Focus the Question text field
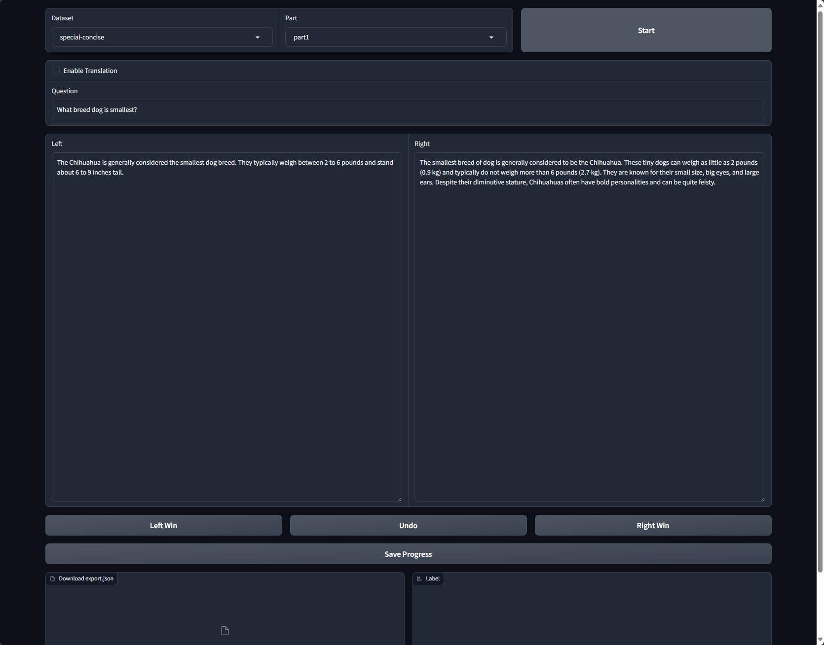The width and height of the screenshot is (824, 645). click(x=408, y=110)
